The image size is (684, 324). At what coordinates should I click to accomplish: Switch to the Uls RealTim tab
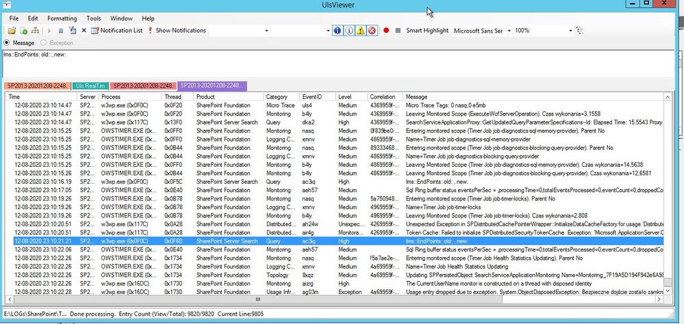[x=90, y=86]
